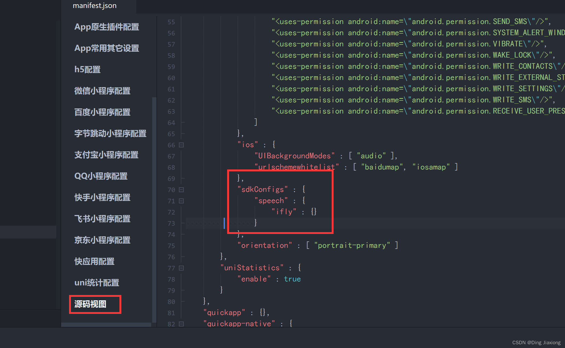This screenshot has width=565, height=348.
Task: Click the "ios" key text
Action: [248, 145]
